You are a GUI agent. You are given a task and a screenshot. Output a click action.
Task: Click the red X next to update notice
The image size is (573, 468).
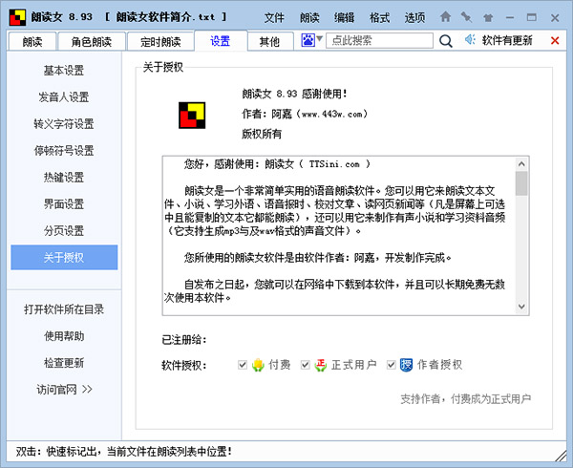tap(555, 40)
